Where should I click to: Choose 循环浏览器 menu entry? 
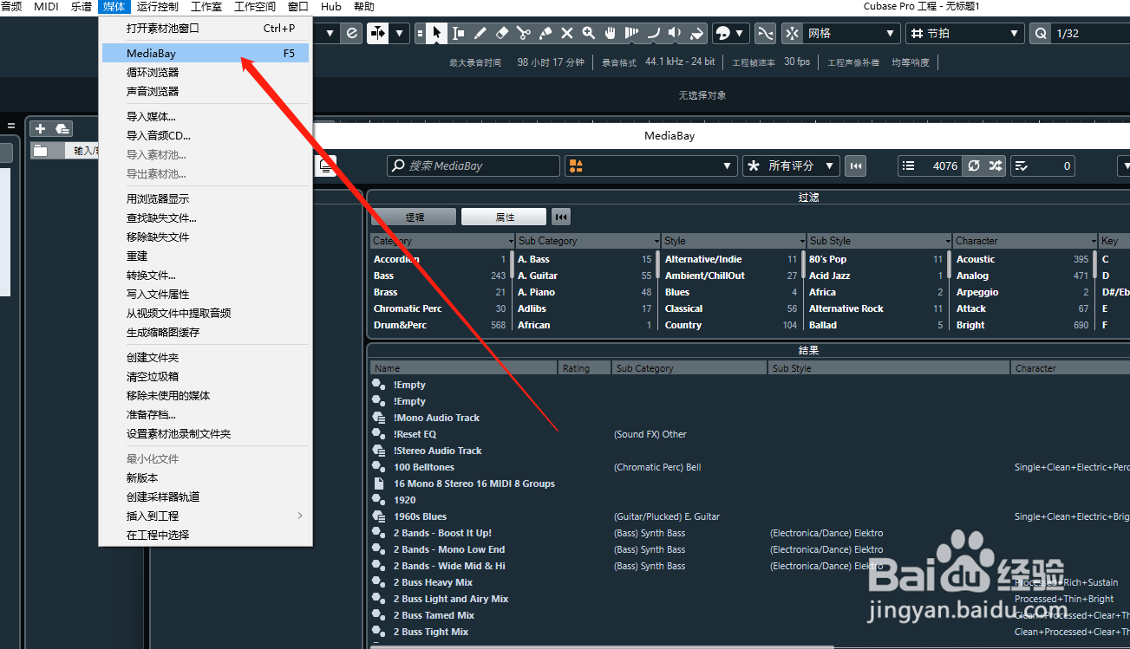click(206, 72)
